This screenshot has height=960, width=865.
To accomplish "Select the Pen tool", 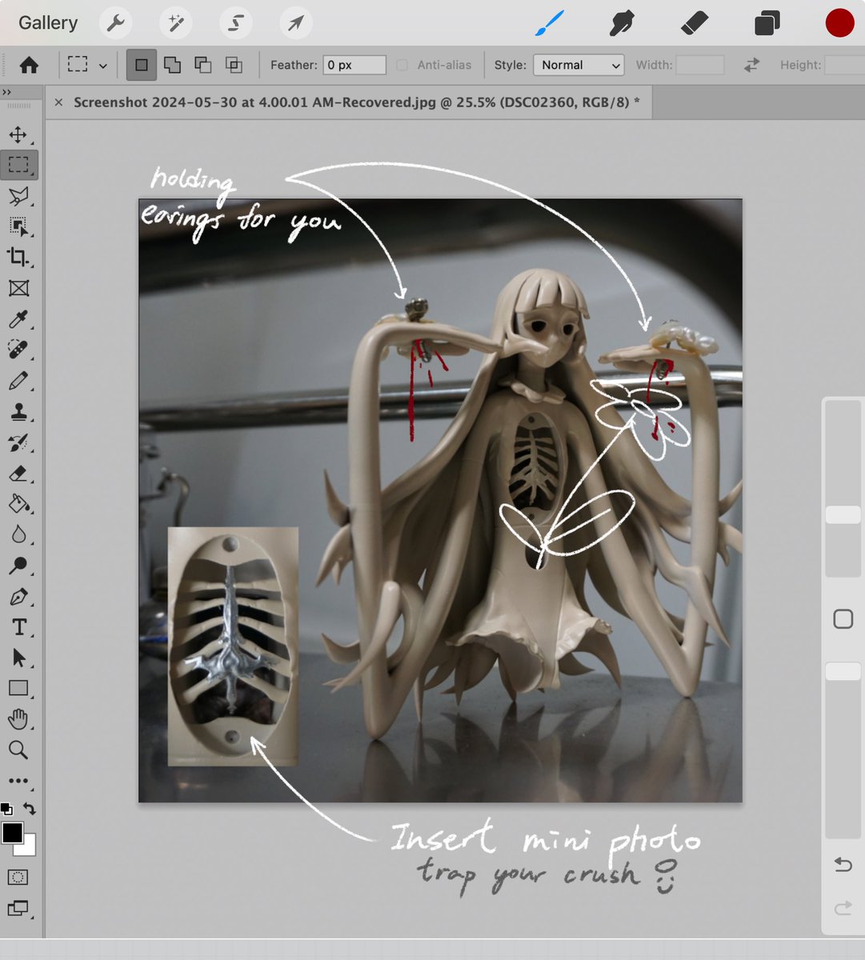I will (x=18, y=597).
